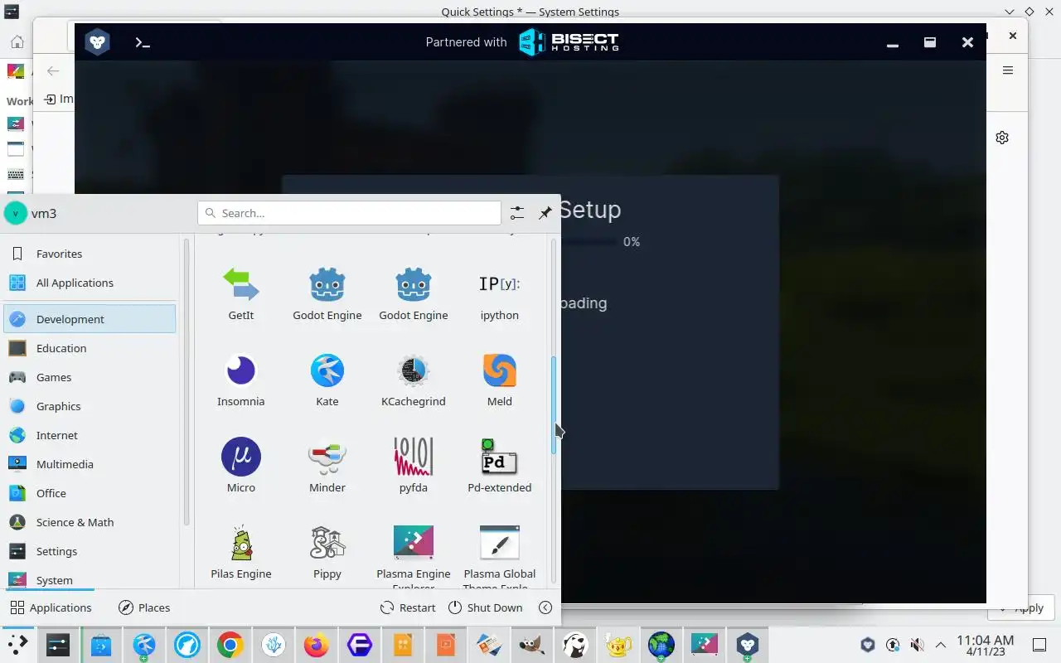Launch the Insomnia app
The image size is (1061, 663).
(x=241, y=380)
